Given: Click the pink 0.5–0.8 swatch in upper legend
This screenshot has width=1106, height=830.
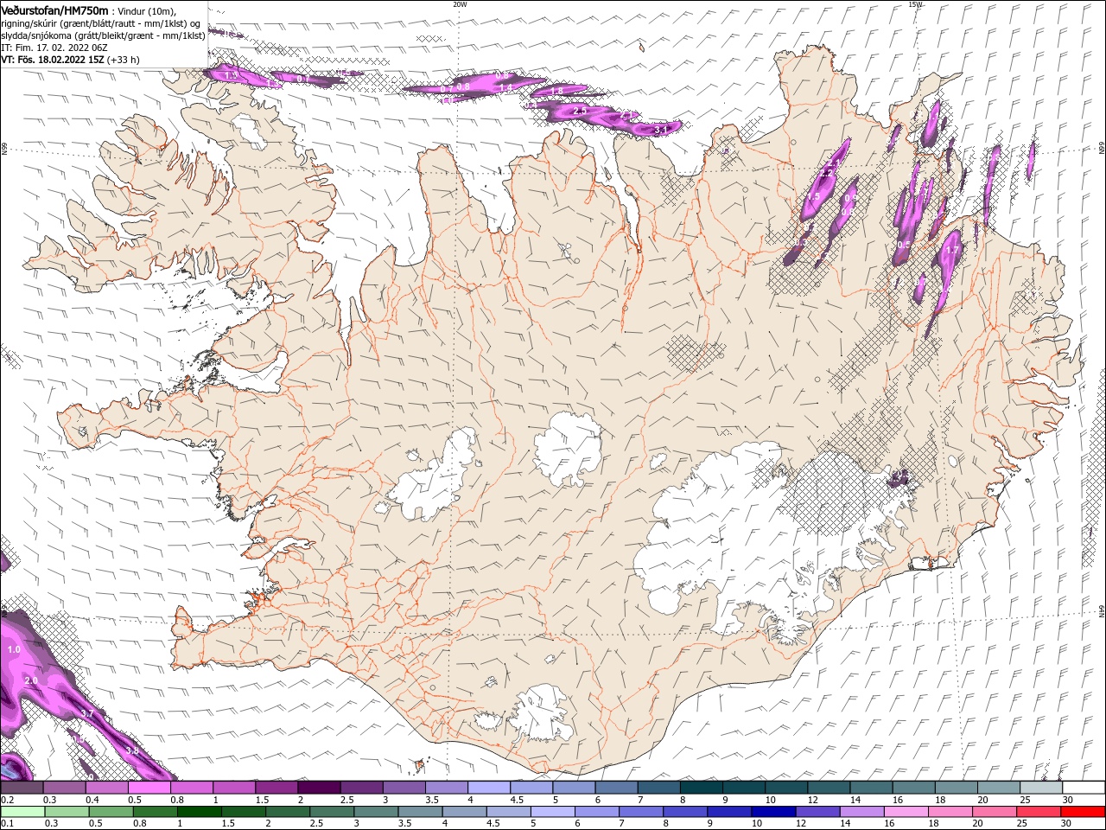Looking at the screenshot, I should [x=149, y=788].
